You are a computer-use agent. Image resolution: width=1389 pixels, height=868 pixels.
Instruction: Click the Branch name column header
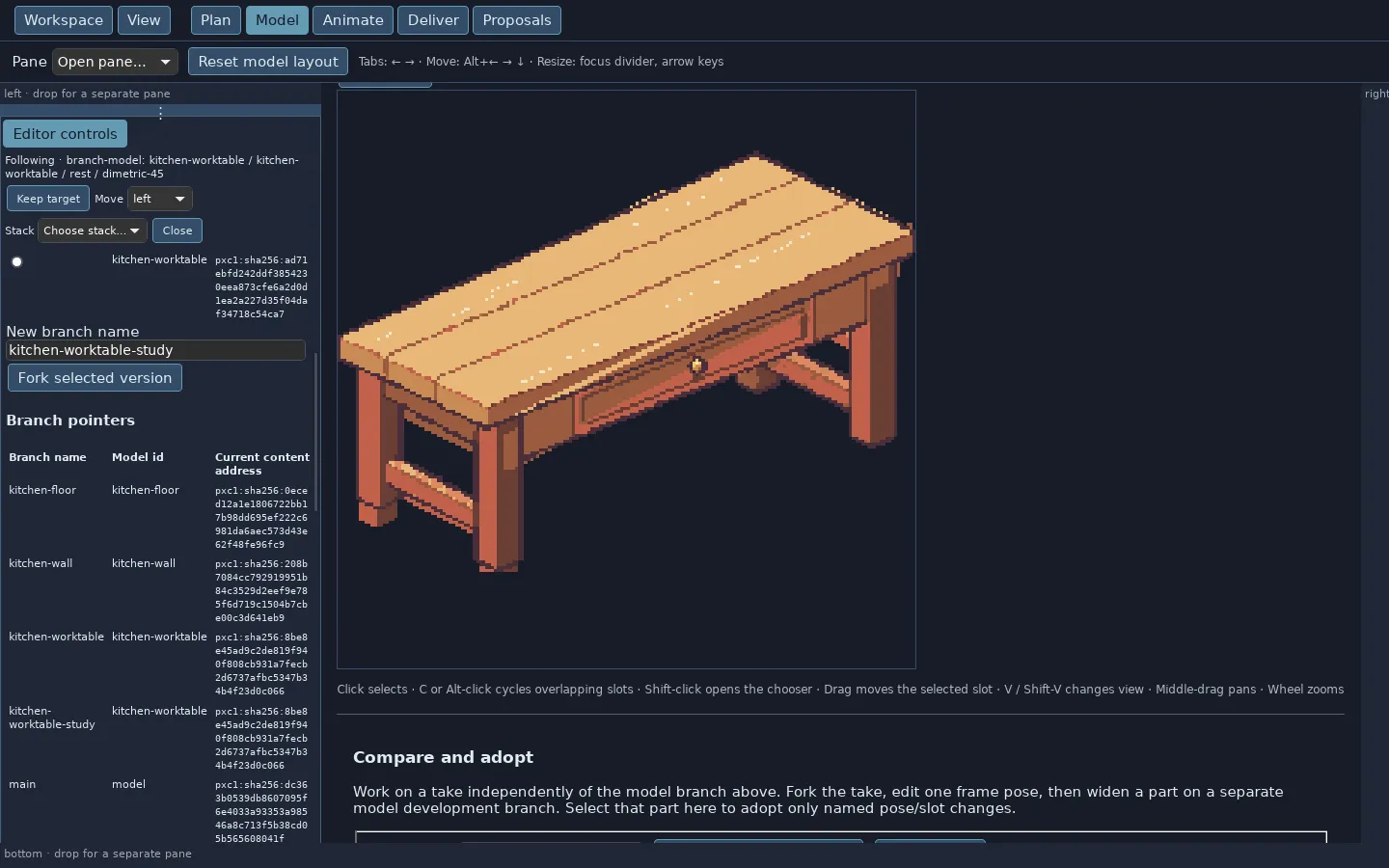[47, 457]
